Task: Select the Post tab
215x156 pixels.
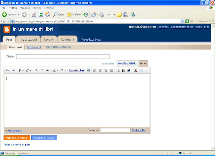Action: 9,40
